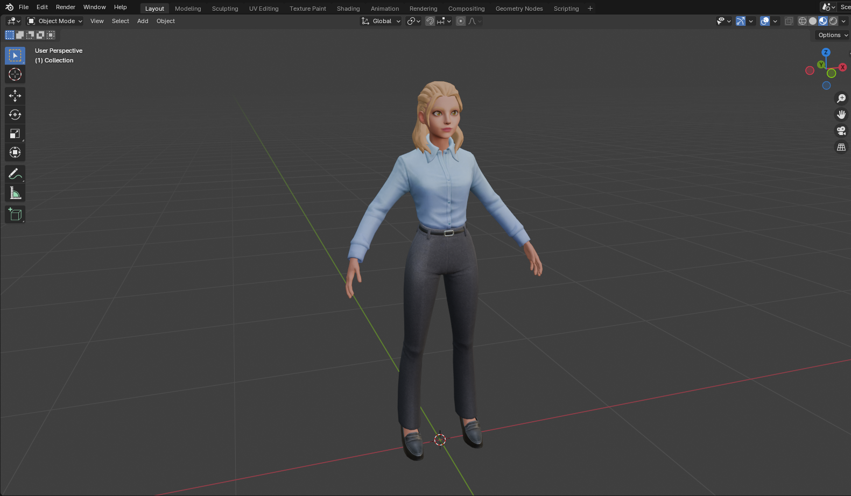Open the Options dropdown

point(832,35)
